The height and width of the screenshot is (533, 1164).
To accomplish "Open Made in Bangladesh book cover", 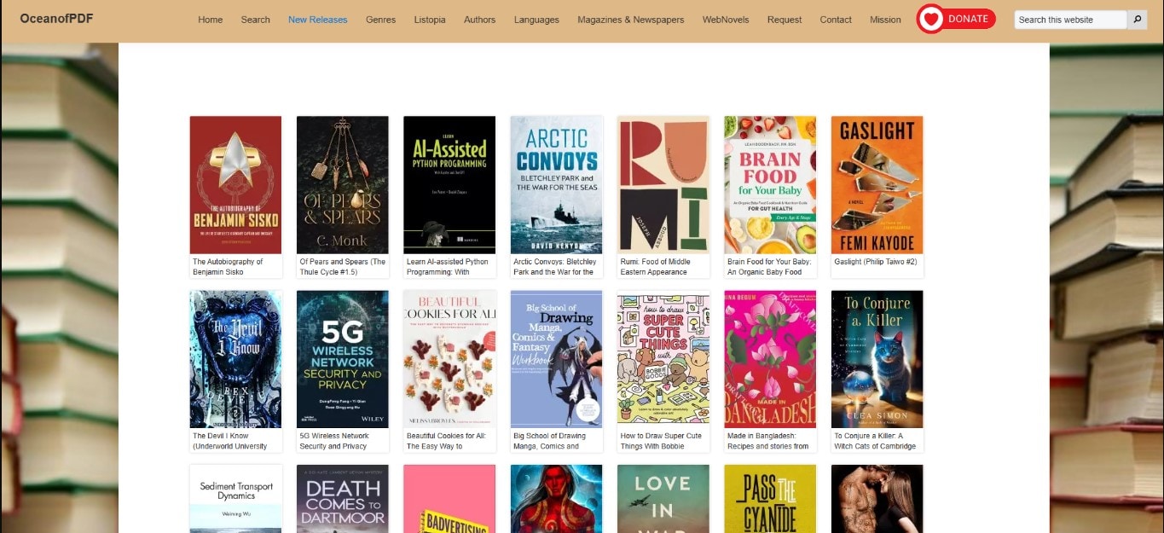I will 771,359.
